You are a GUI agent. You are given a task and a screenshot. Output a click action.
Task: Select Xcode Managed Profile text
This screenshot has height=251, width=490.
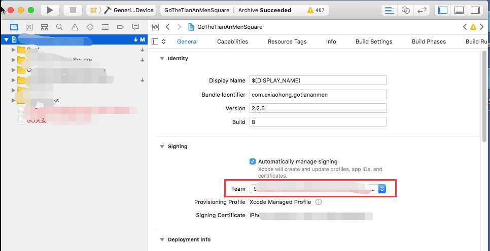(x=281, y=202)
